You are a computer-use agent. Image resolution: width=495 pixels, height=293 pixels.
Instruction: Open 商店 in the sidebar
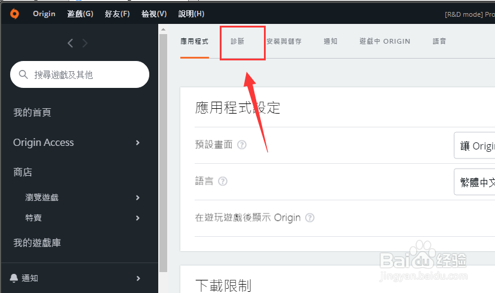[23, 172]
